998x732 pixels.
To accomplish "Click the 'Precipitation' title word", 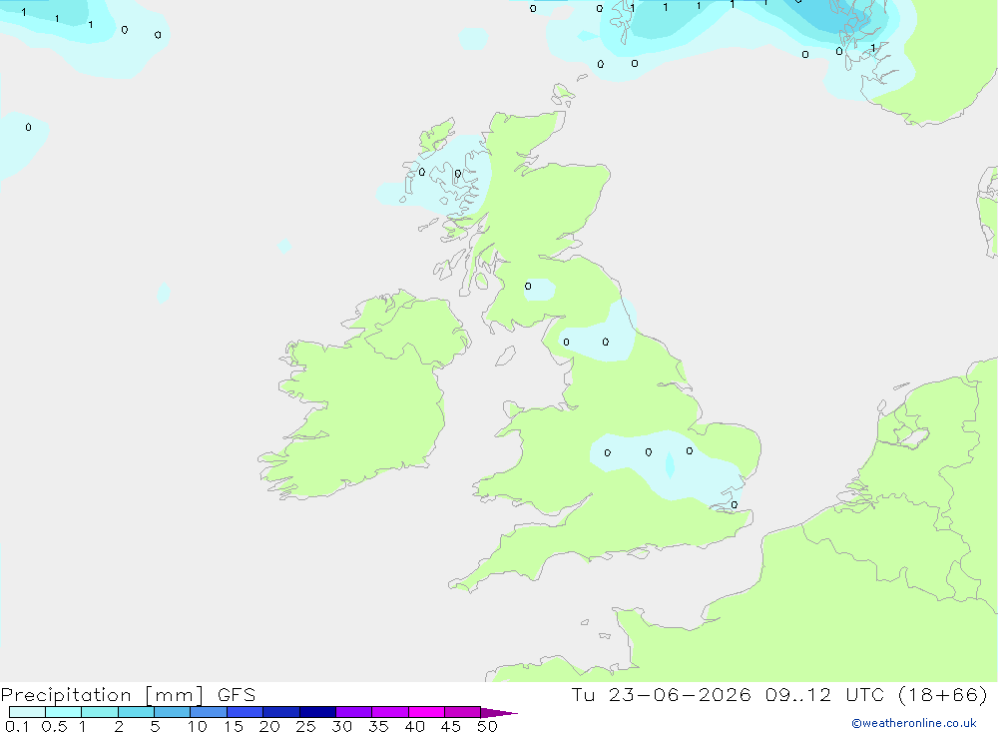I will 66,695.
